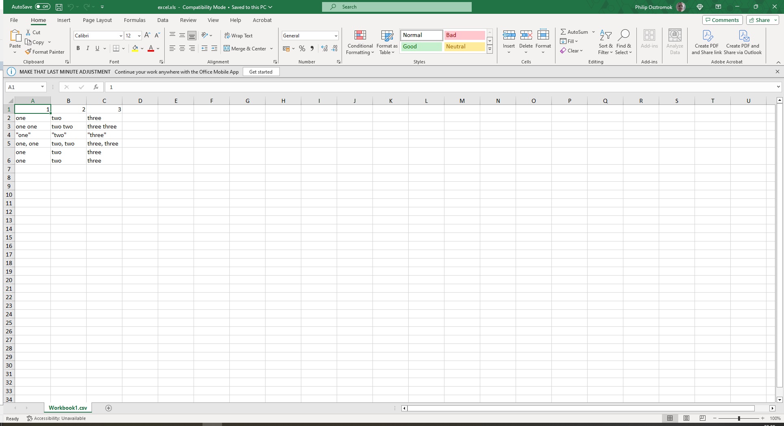
Task: Toggle Underline formatting
Action: [x=97, y=48]
